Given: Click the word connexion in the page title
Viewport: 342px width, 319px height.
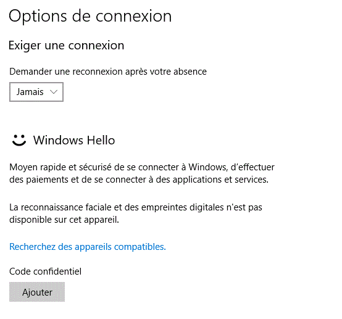Looking at the screenshot, I should [x=134, y=16].
